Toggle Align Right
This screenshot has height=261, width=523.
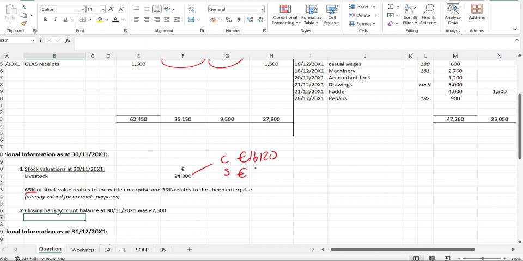point(157,20)
